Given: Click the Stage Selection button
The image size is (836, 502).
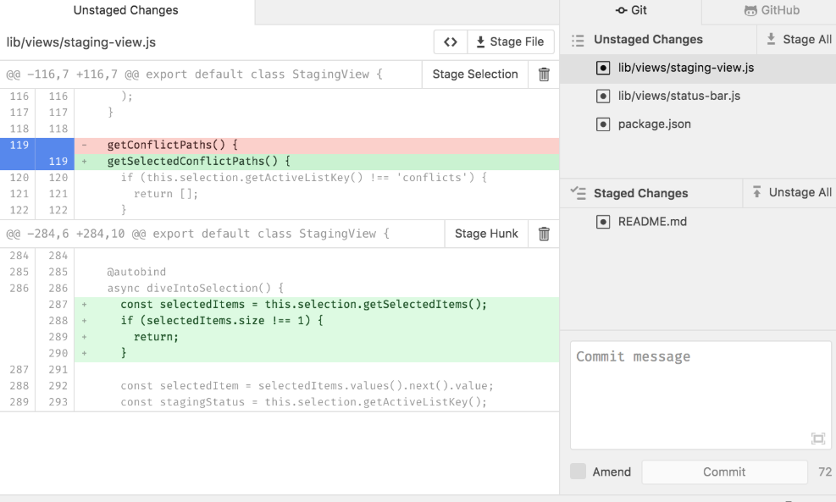Looking at the screenshot, I should pyautogui.click(x=474, y=74).
